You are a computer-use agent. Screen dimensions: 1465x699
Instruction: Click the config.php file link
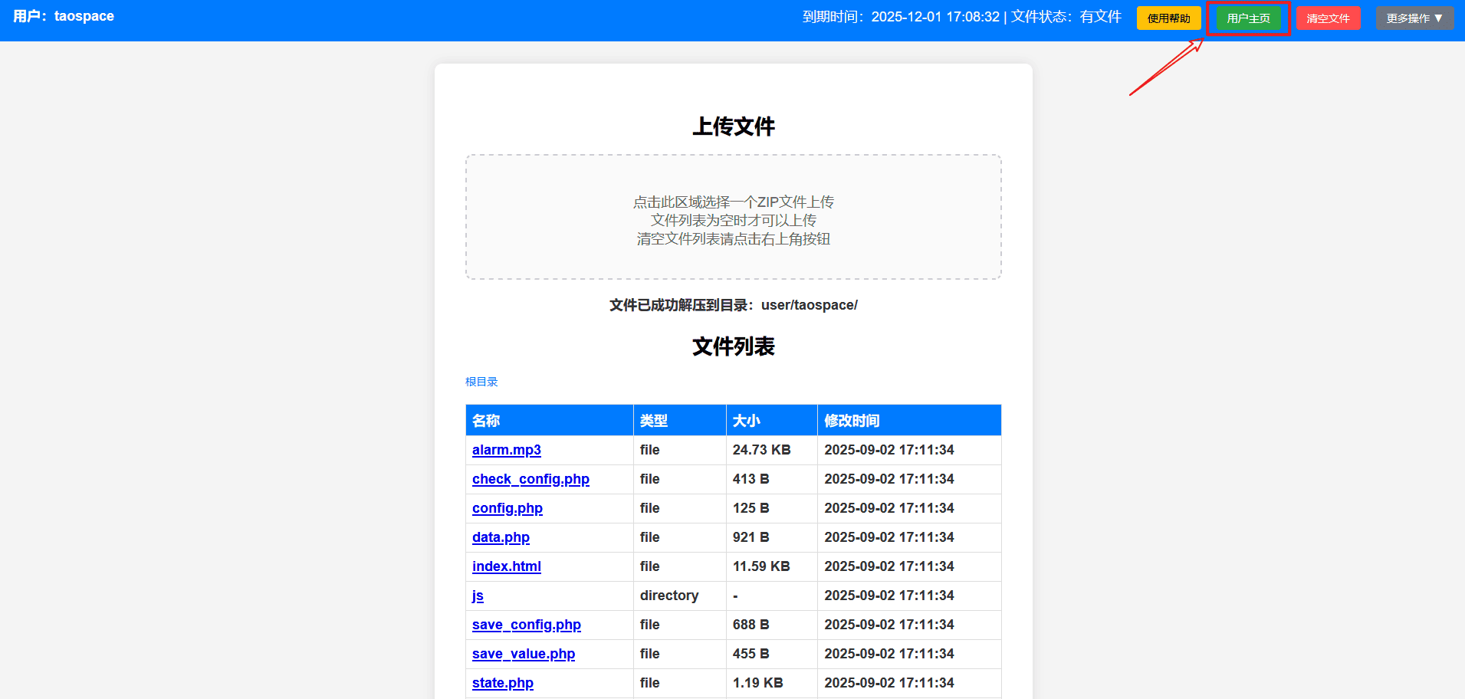[507, 508]
